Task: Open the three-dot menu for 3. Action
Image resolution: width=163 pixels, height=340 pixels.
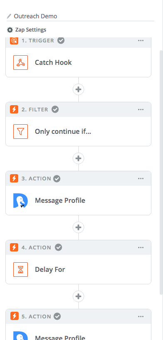Action: click(141, 178)
